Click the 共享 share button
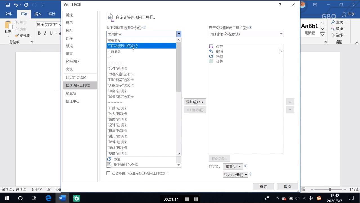Viewport: 360px width, 203px height. coord(348,14)
